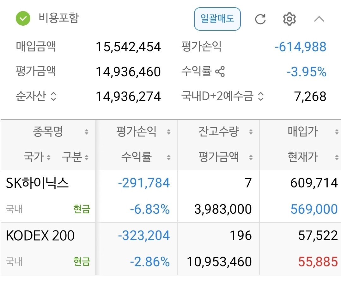Sort by 국가 arrows
Image resolution: width=341 pixels, height=283 pixels.
tap(49, 157)
